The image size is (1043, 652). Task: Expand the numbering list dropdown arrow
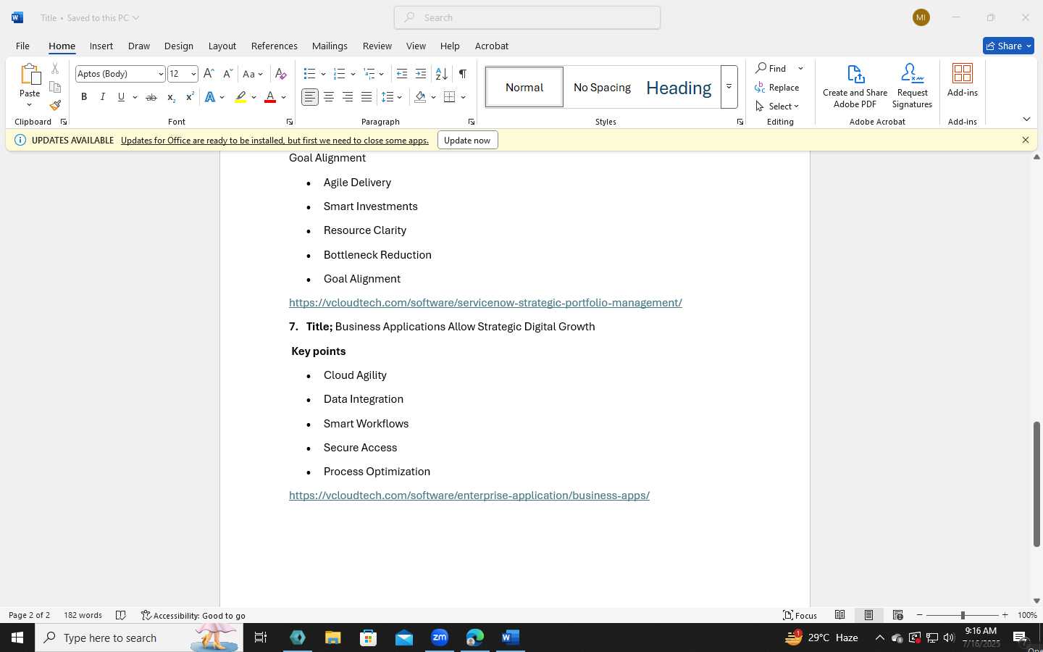point(353,74)
